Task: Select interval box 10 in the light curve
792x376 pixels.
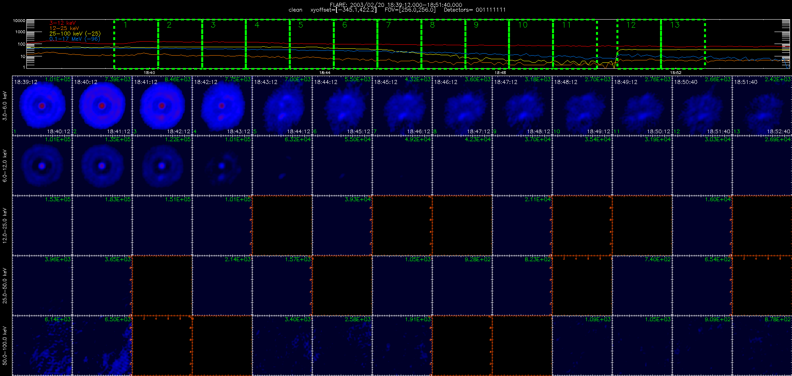Action: pyautogui.click(x=531, y=44)
